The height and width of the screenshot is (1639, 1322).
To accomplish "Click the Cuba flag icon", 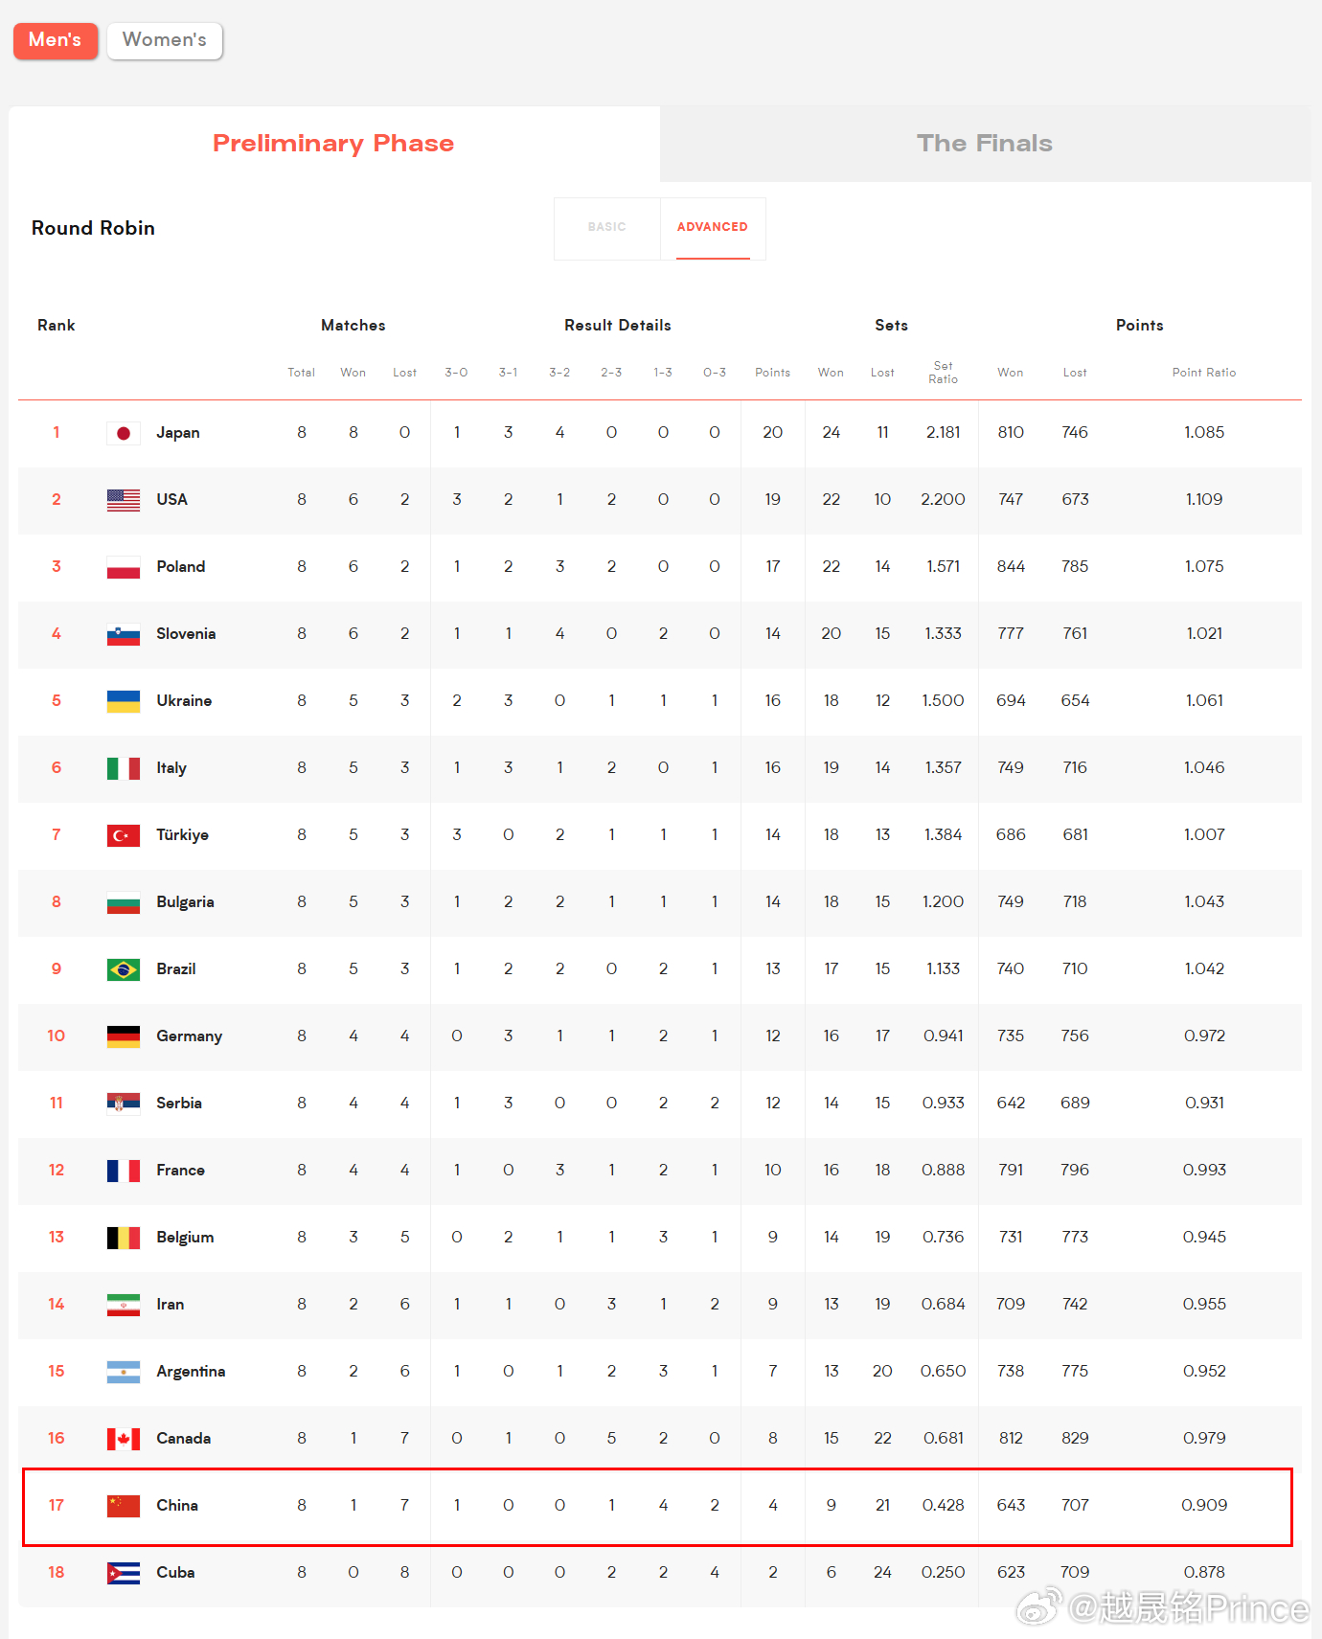I will (124, 1573).
